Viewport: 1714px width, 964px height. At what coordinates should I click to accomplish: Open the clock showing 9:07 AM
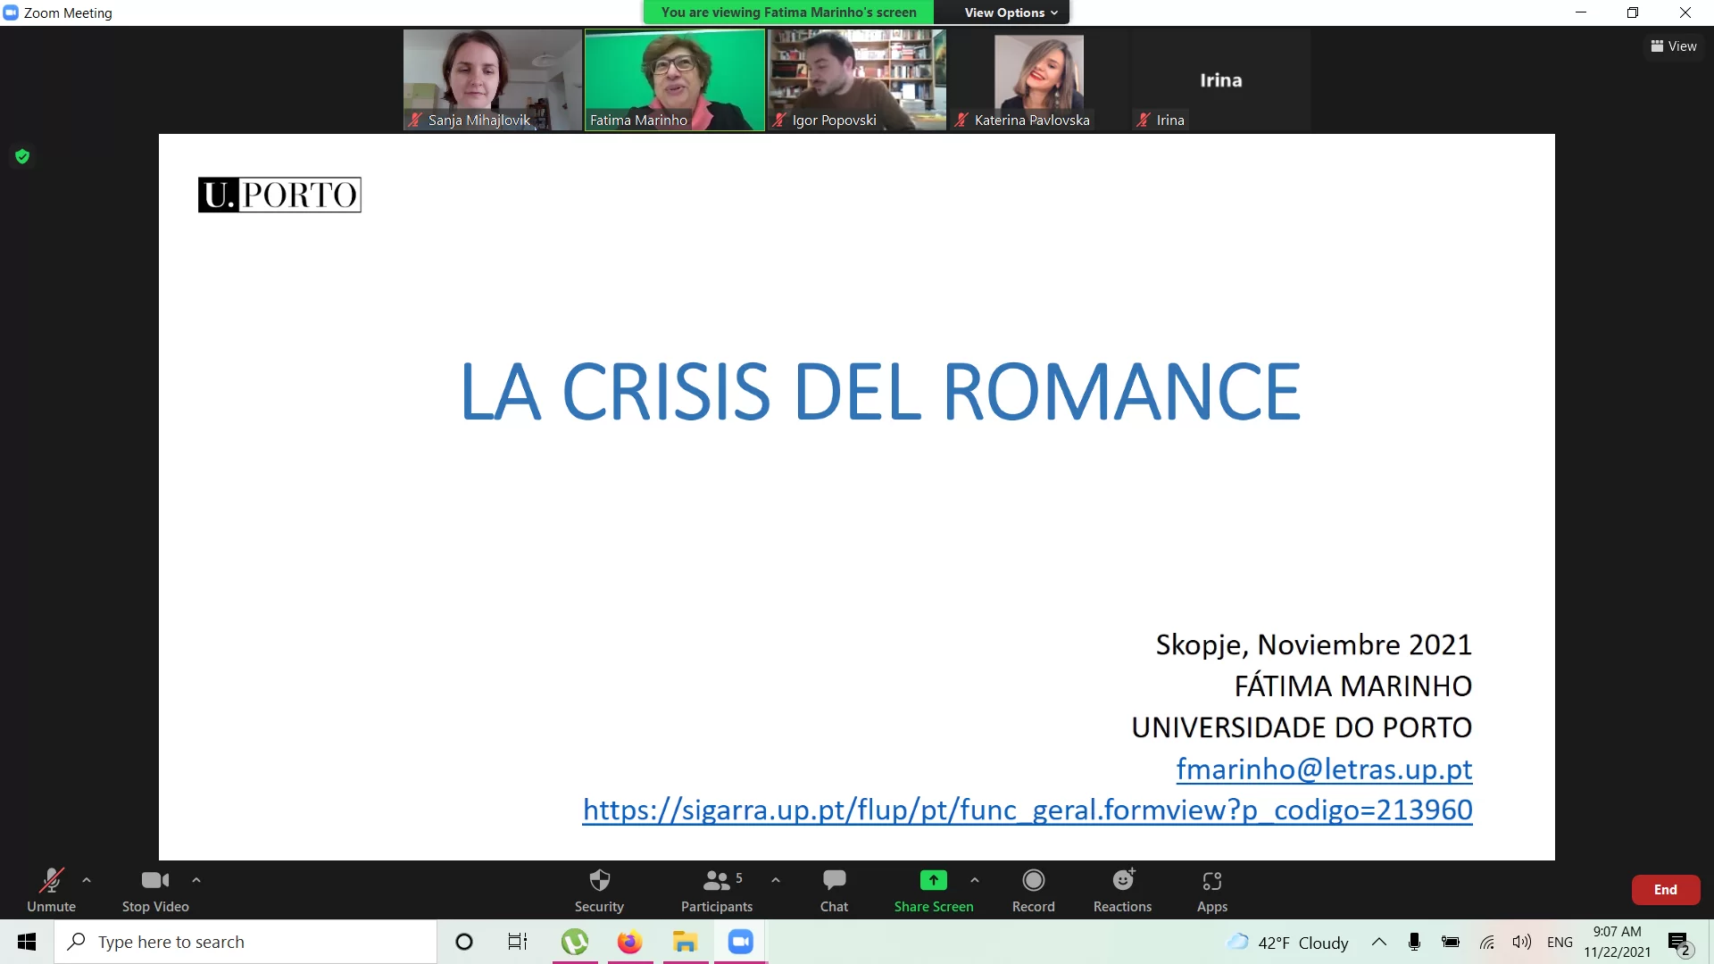[1618, 942]
